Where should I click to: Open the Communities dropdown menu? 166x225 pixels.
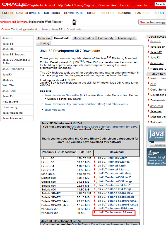tap(108, 5)
